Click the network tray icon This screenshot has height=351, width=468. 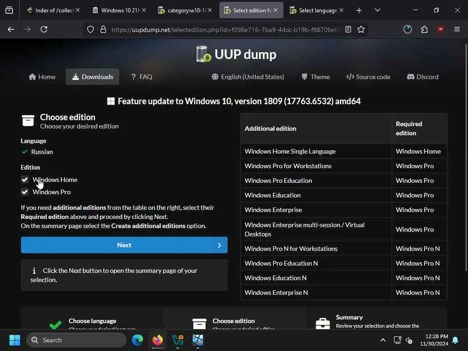397,340
